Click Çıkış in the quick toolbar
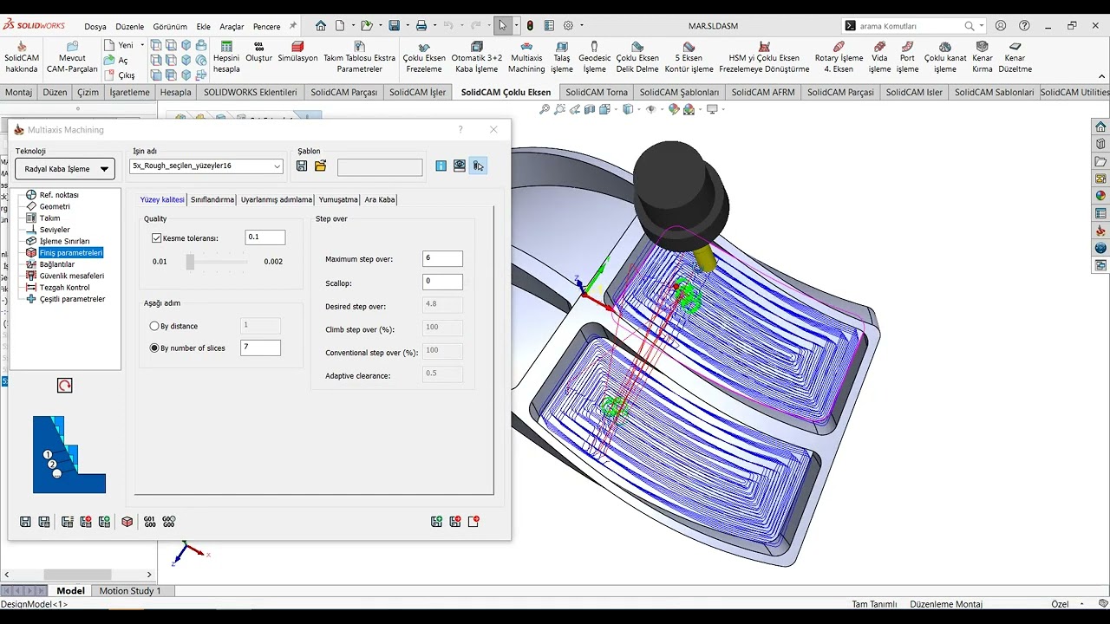 pos(119,75)
